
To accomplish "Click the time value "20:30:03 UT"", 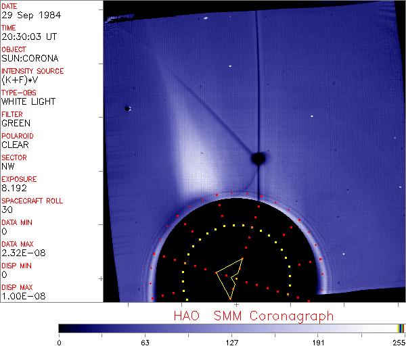I will click(x=29, y=36).
